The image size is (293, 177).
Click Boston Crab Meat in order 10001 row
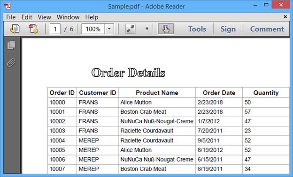143,112
